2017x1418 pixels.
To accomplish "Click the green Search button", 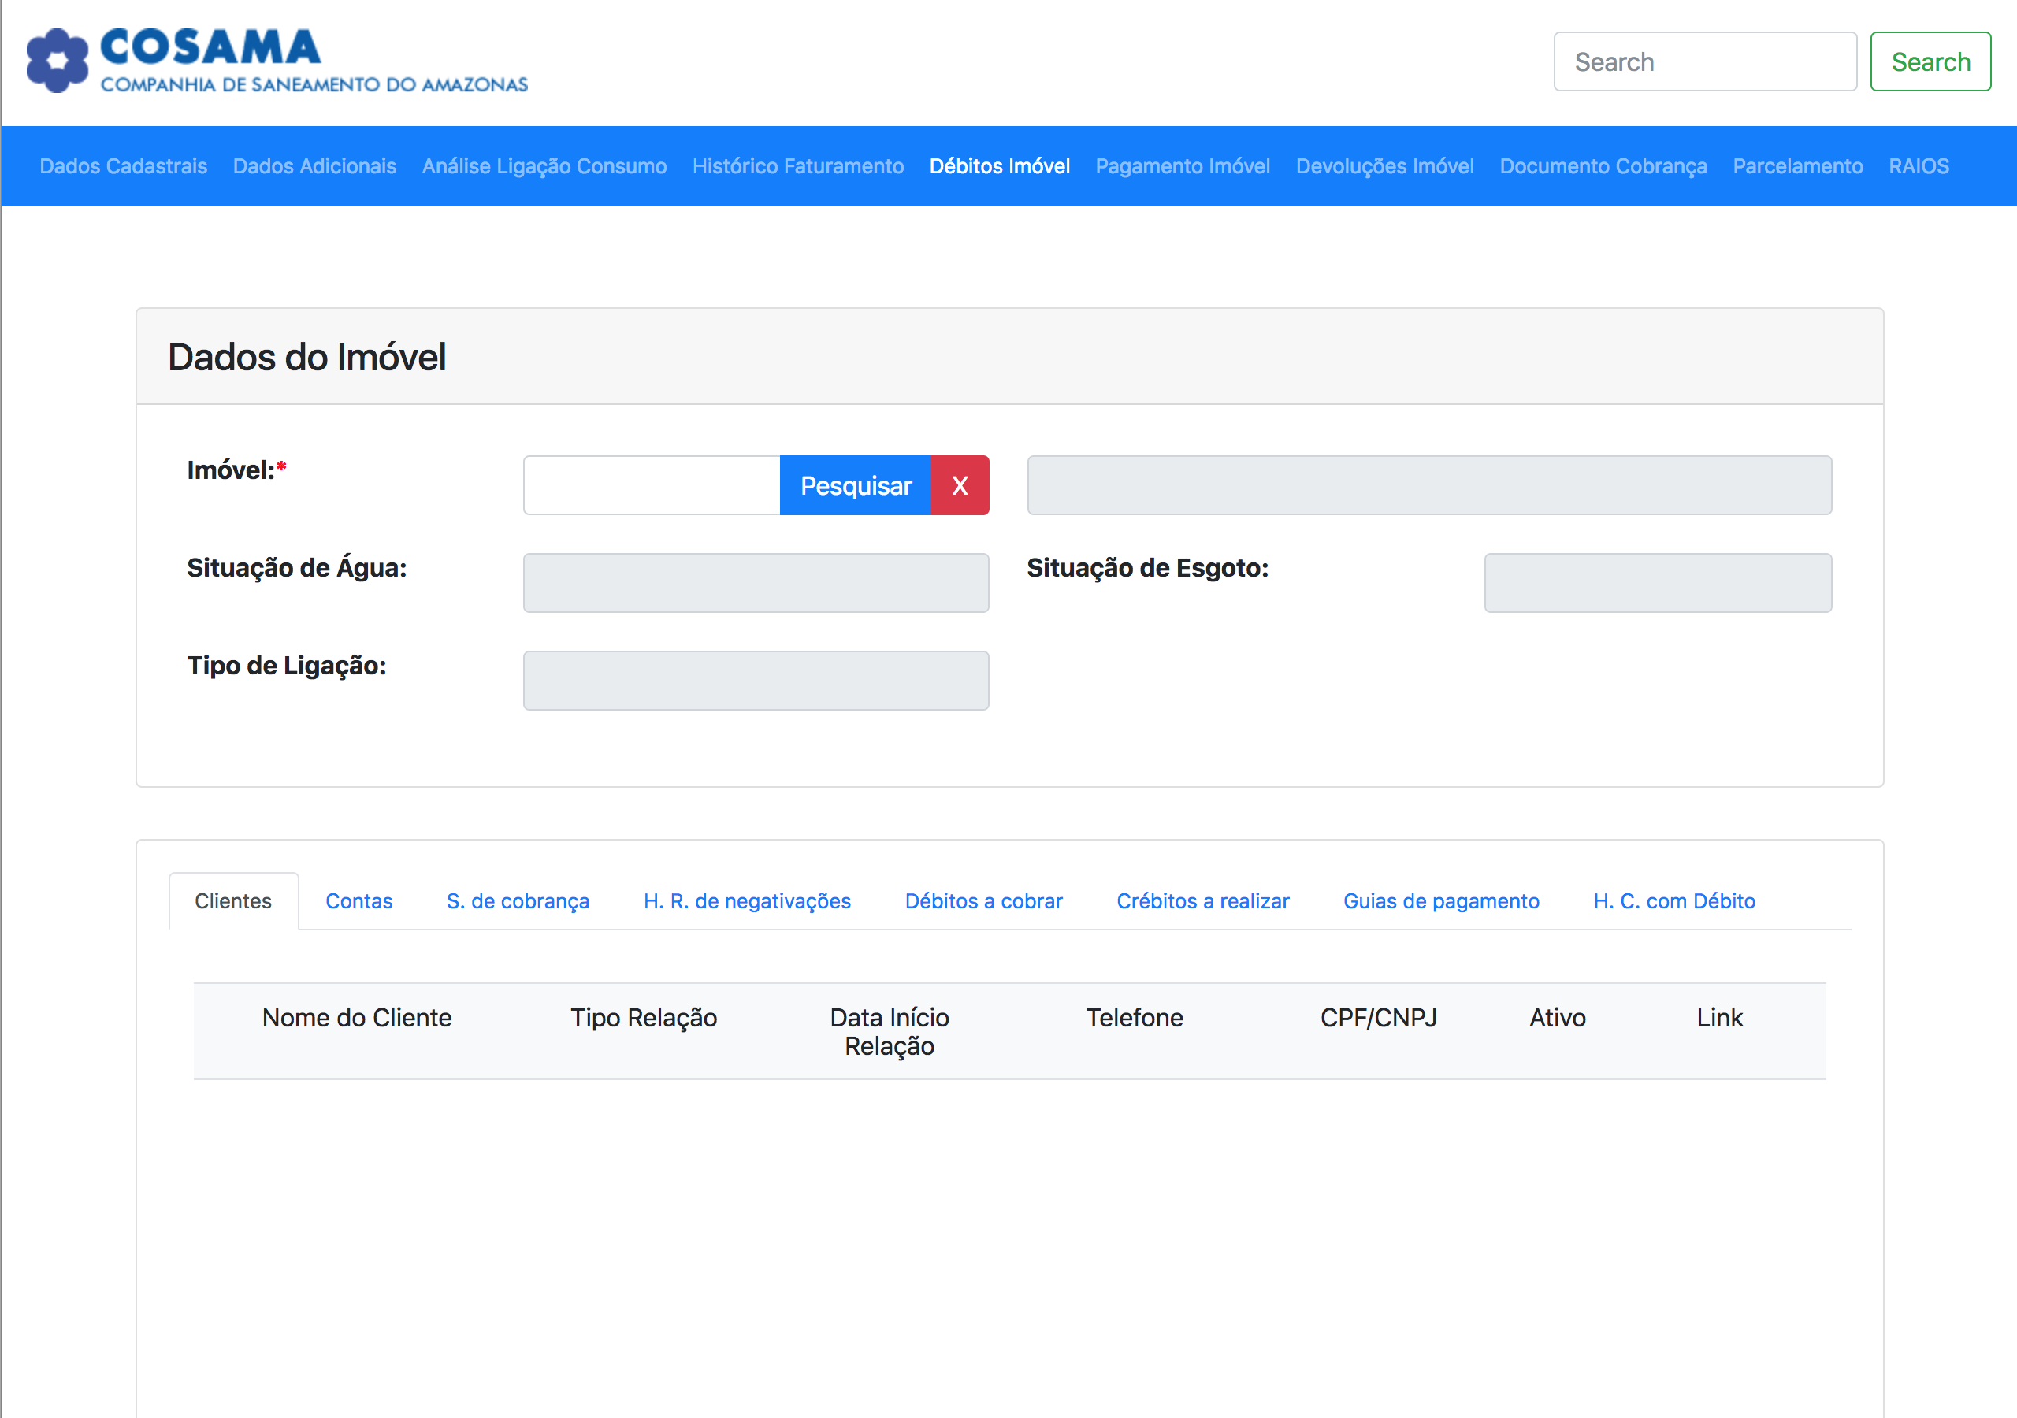I will click(1930, 61).
